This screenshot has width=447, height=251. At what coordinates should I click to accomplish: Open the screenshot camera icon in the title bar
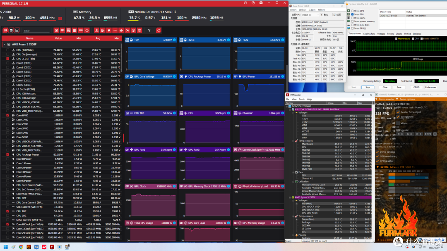coord(261,3)
